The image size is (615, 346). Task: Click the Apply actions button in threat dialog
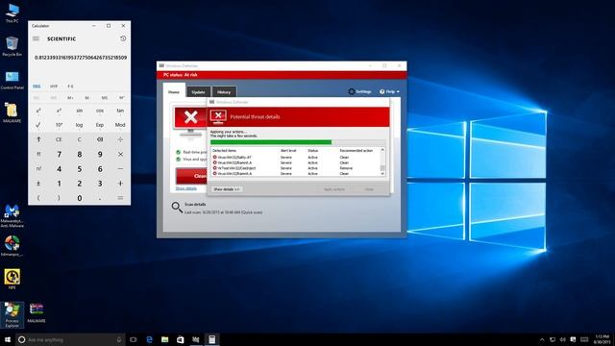click(334, 189)
